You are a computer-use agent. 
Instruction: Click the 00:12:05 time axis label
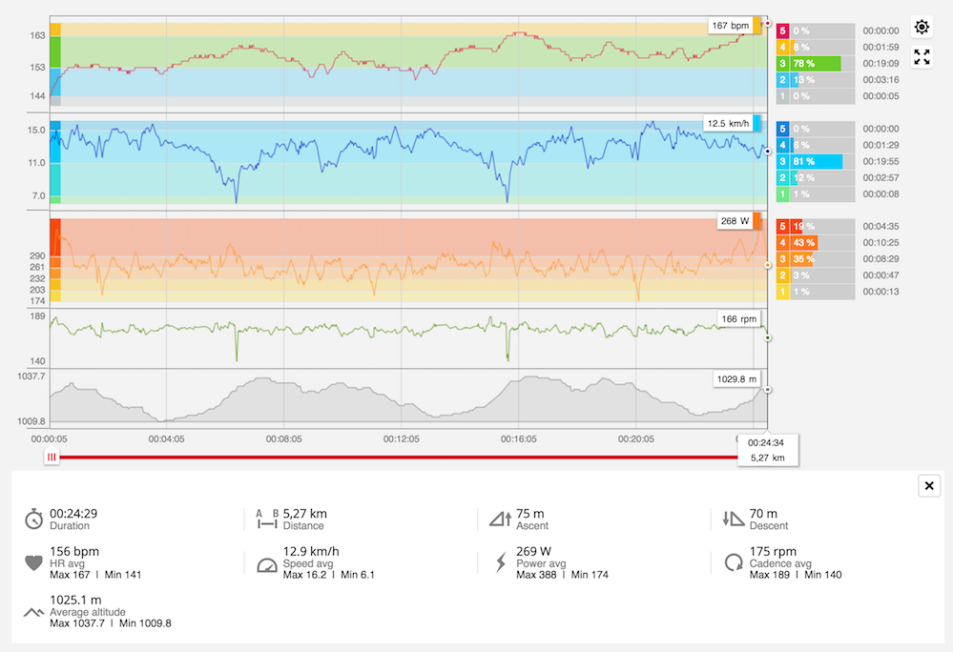coord(402,439)
